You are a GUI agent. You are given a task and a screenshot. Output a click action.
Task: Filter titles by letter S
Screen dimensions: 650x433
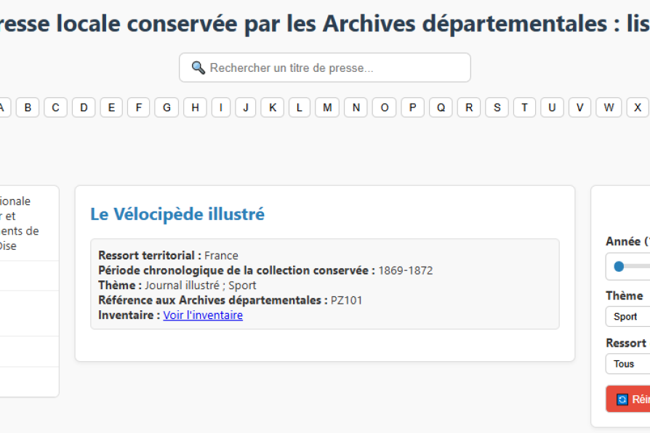click(497, 108)
